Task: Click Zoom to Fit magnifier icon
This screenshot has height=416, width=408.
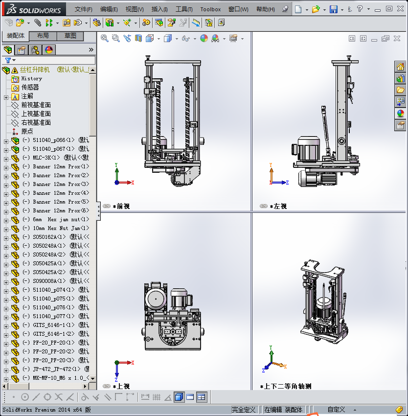Action: (x=105, y=38)
